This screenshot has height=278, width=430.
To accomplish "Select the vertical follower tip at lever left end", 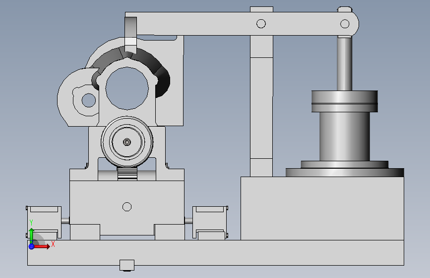I will tap(130, 35).
